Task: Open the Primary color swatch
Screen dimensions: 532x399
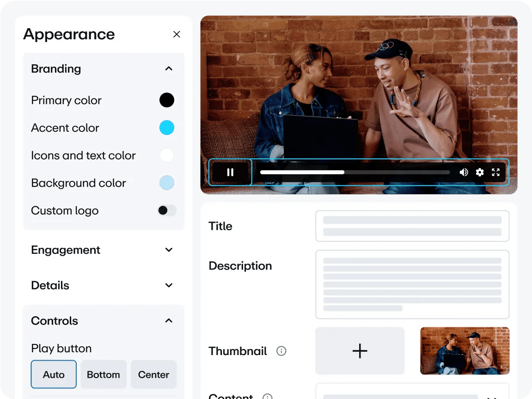Action: [x=166, y=100]
